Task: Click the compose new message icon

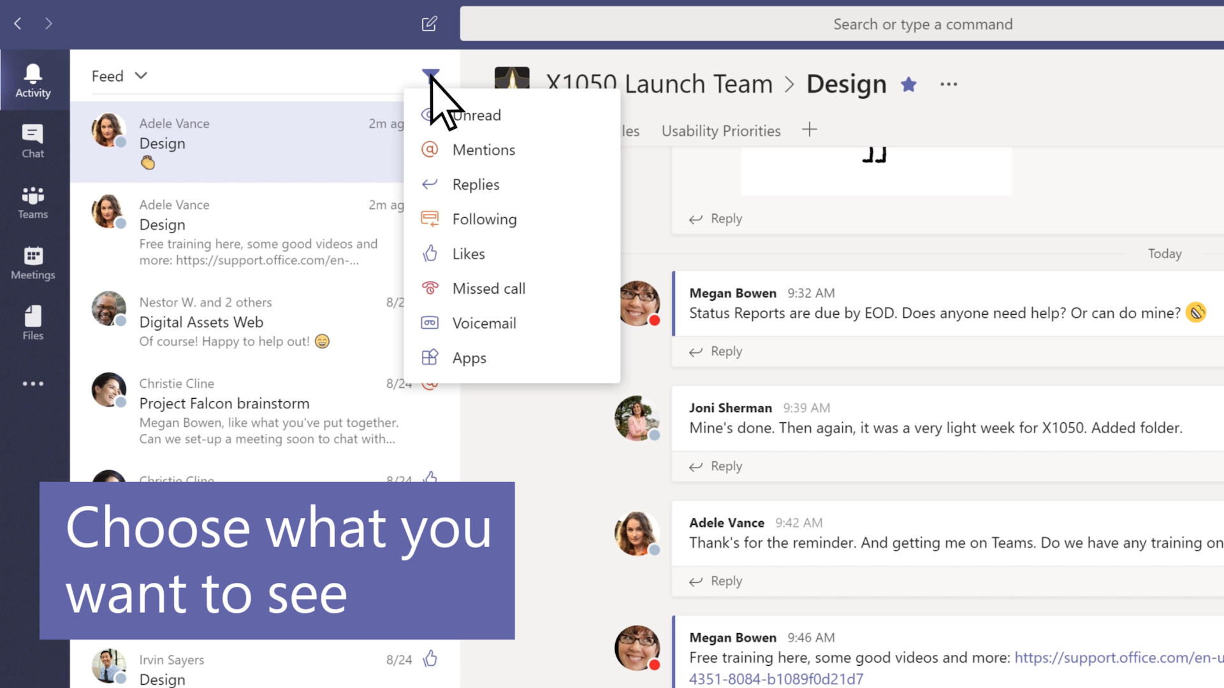Action: coord(430,24)
